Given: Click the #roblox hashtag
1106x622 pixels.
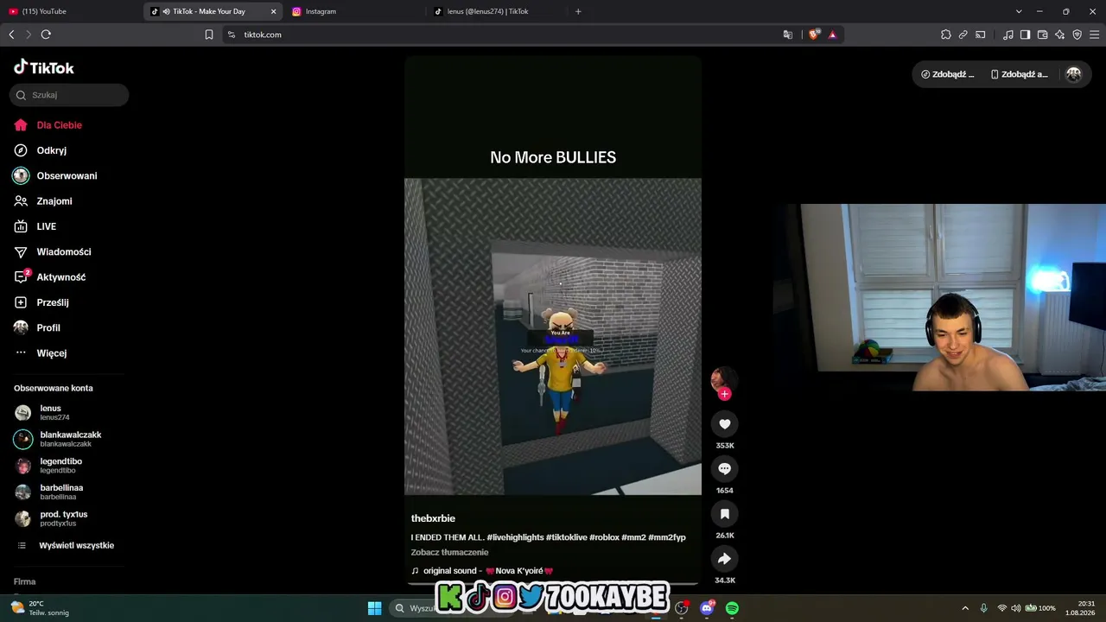Looking at the screenshot, I should coord(604,537).
